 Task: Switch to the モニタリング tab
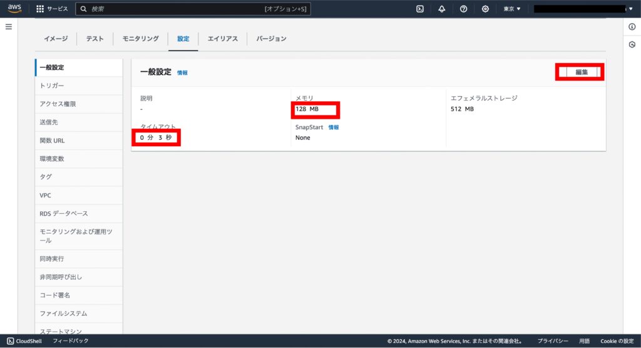141,38
